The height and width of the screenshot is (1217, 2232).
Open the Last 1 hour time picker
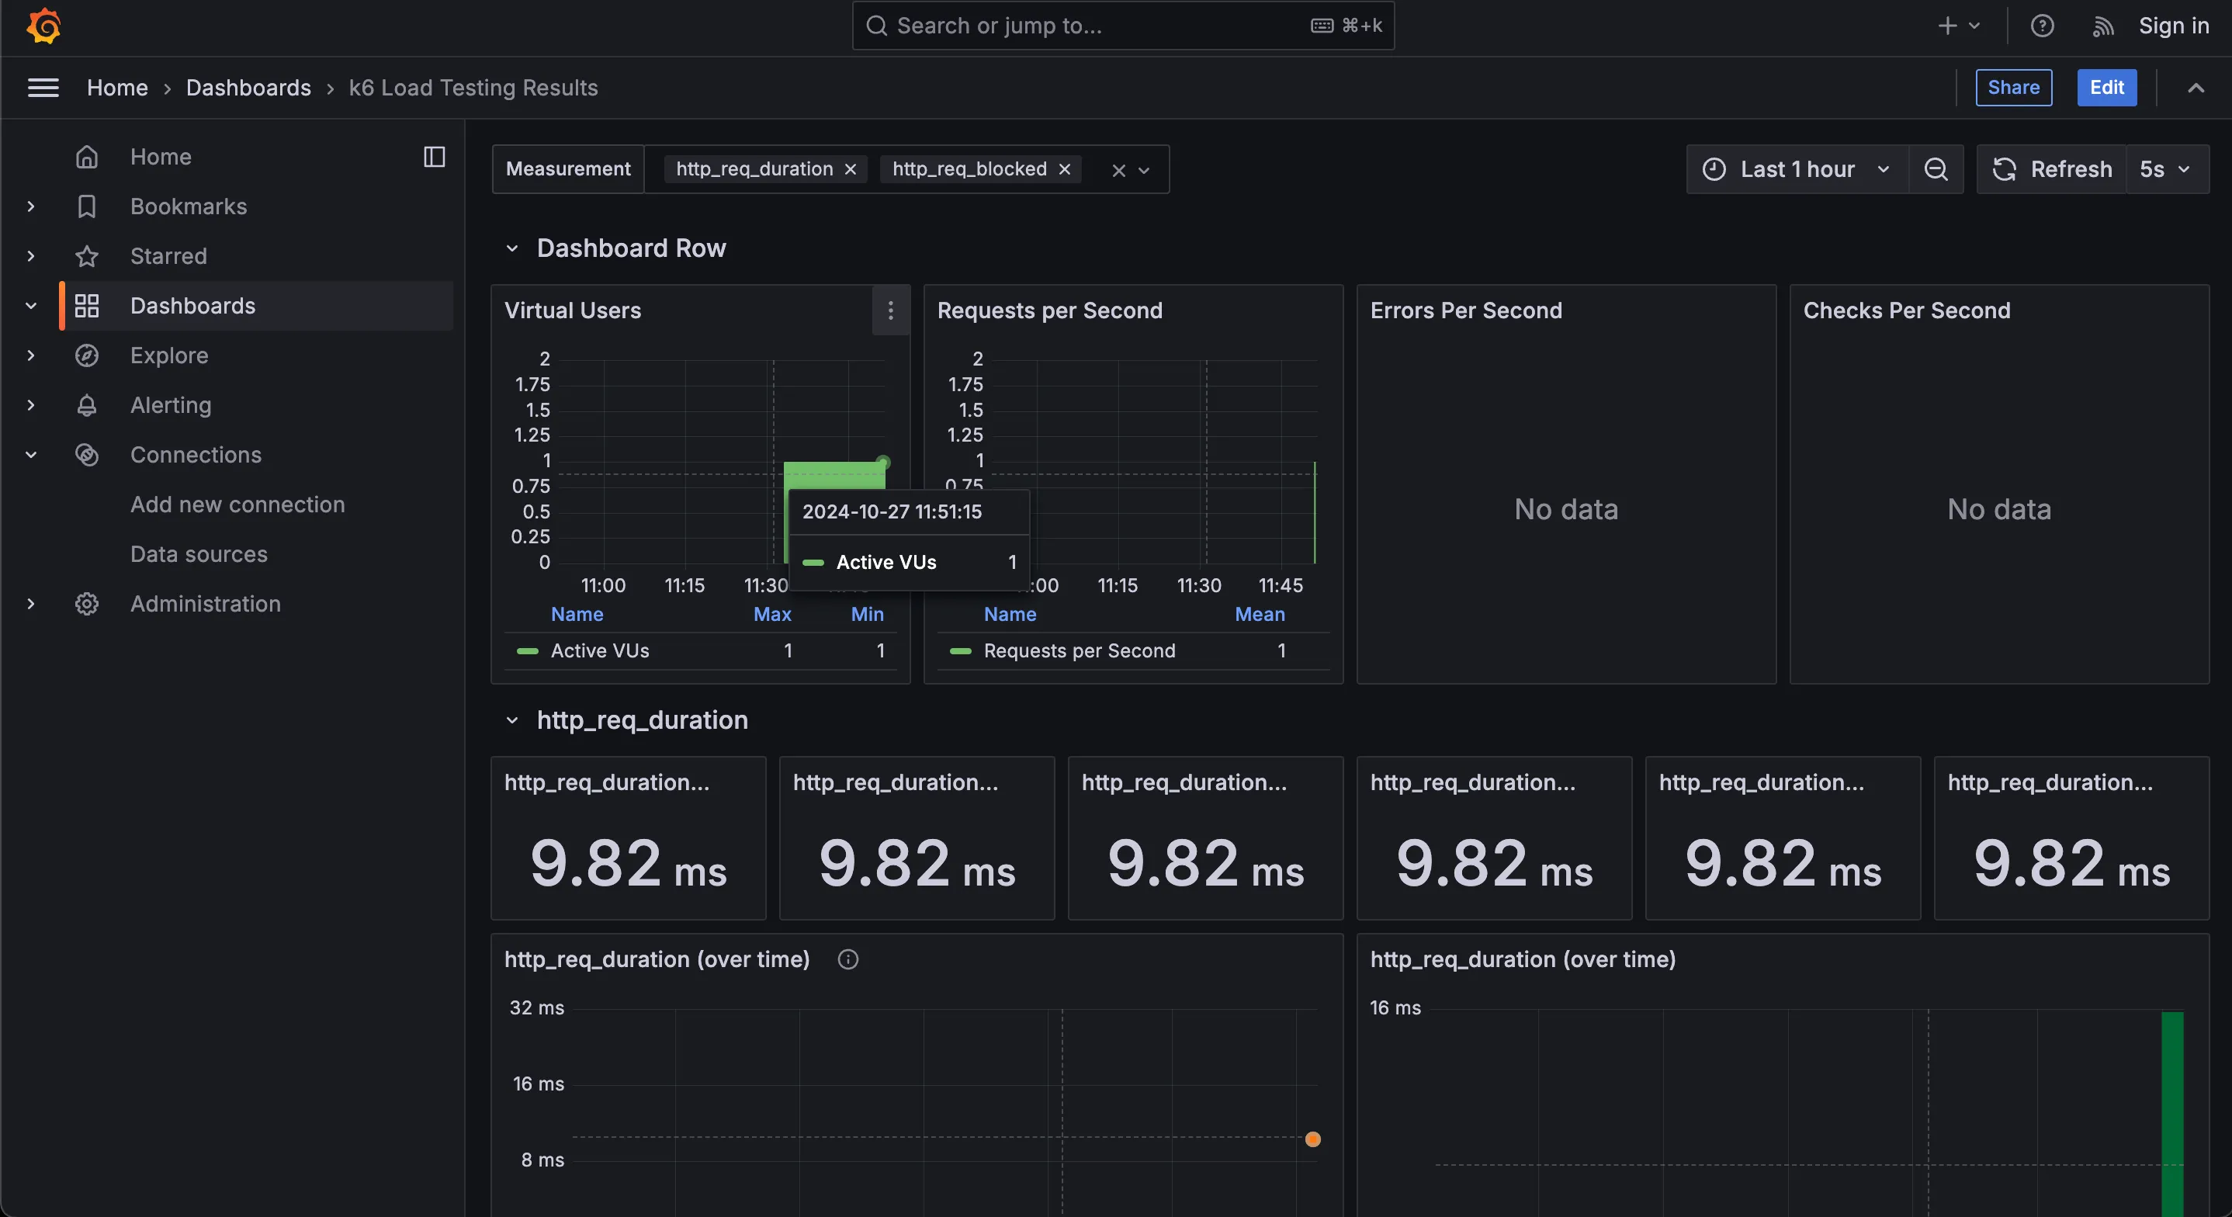[x=1797, y=169]
